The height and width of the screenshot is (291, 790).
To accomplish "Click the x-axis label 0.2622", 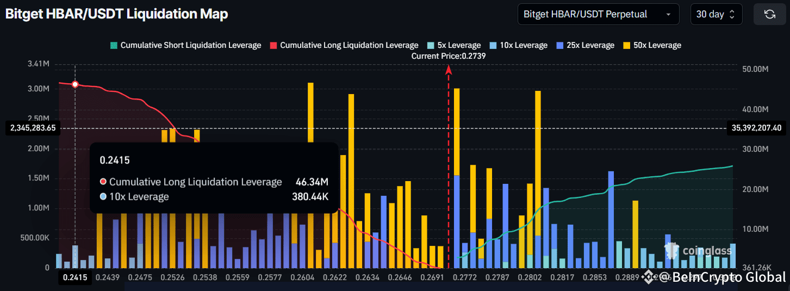I will pyautogui.click(x=335, y=277).
